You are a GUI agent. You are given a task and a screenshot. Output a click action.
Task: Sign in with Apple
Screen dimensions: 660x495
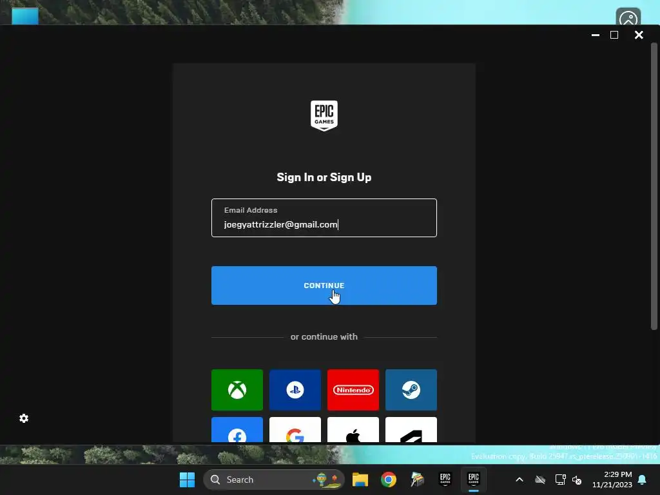[x=353, y=430]
